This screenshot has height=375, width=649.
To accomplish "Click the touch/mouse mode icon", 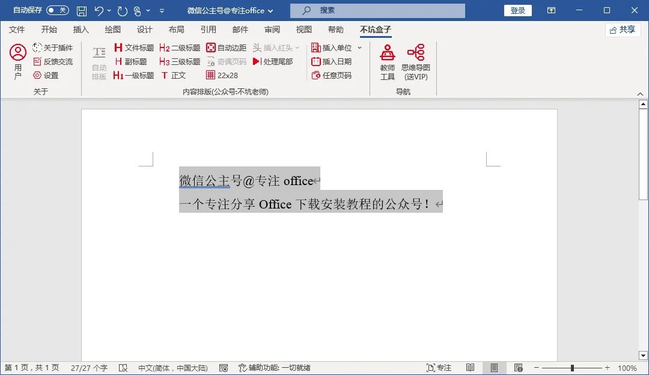I will point(138,11).
